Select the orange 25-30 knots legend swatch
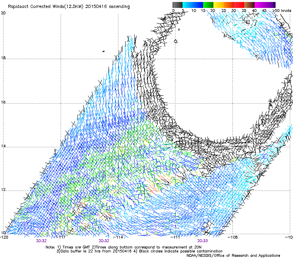 [229, 5]
